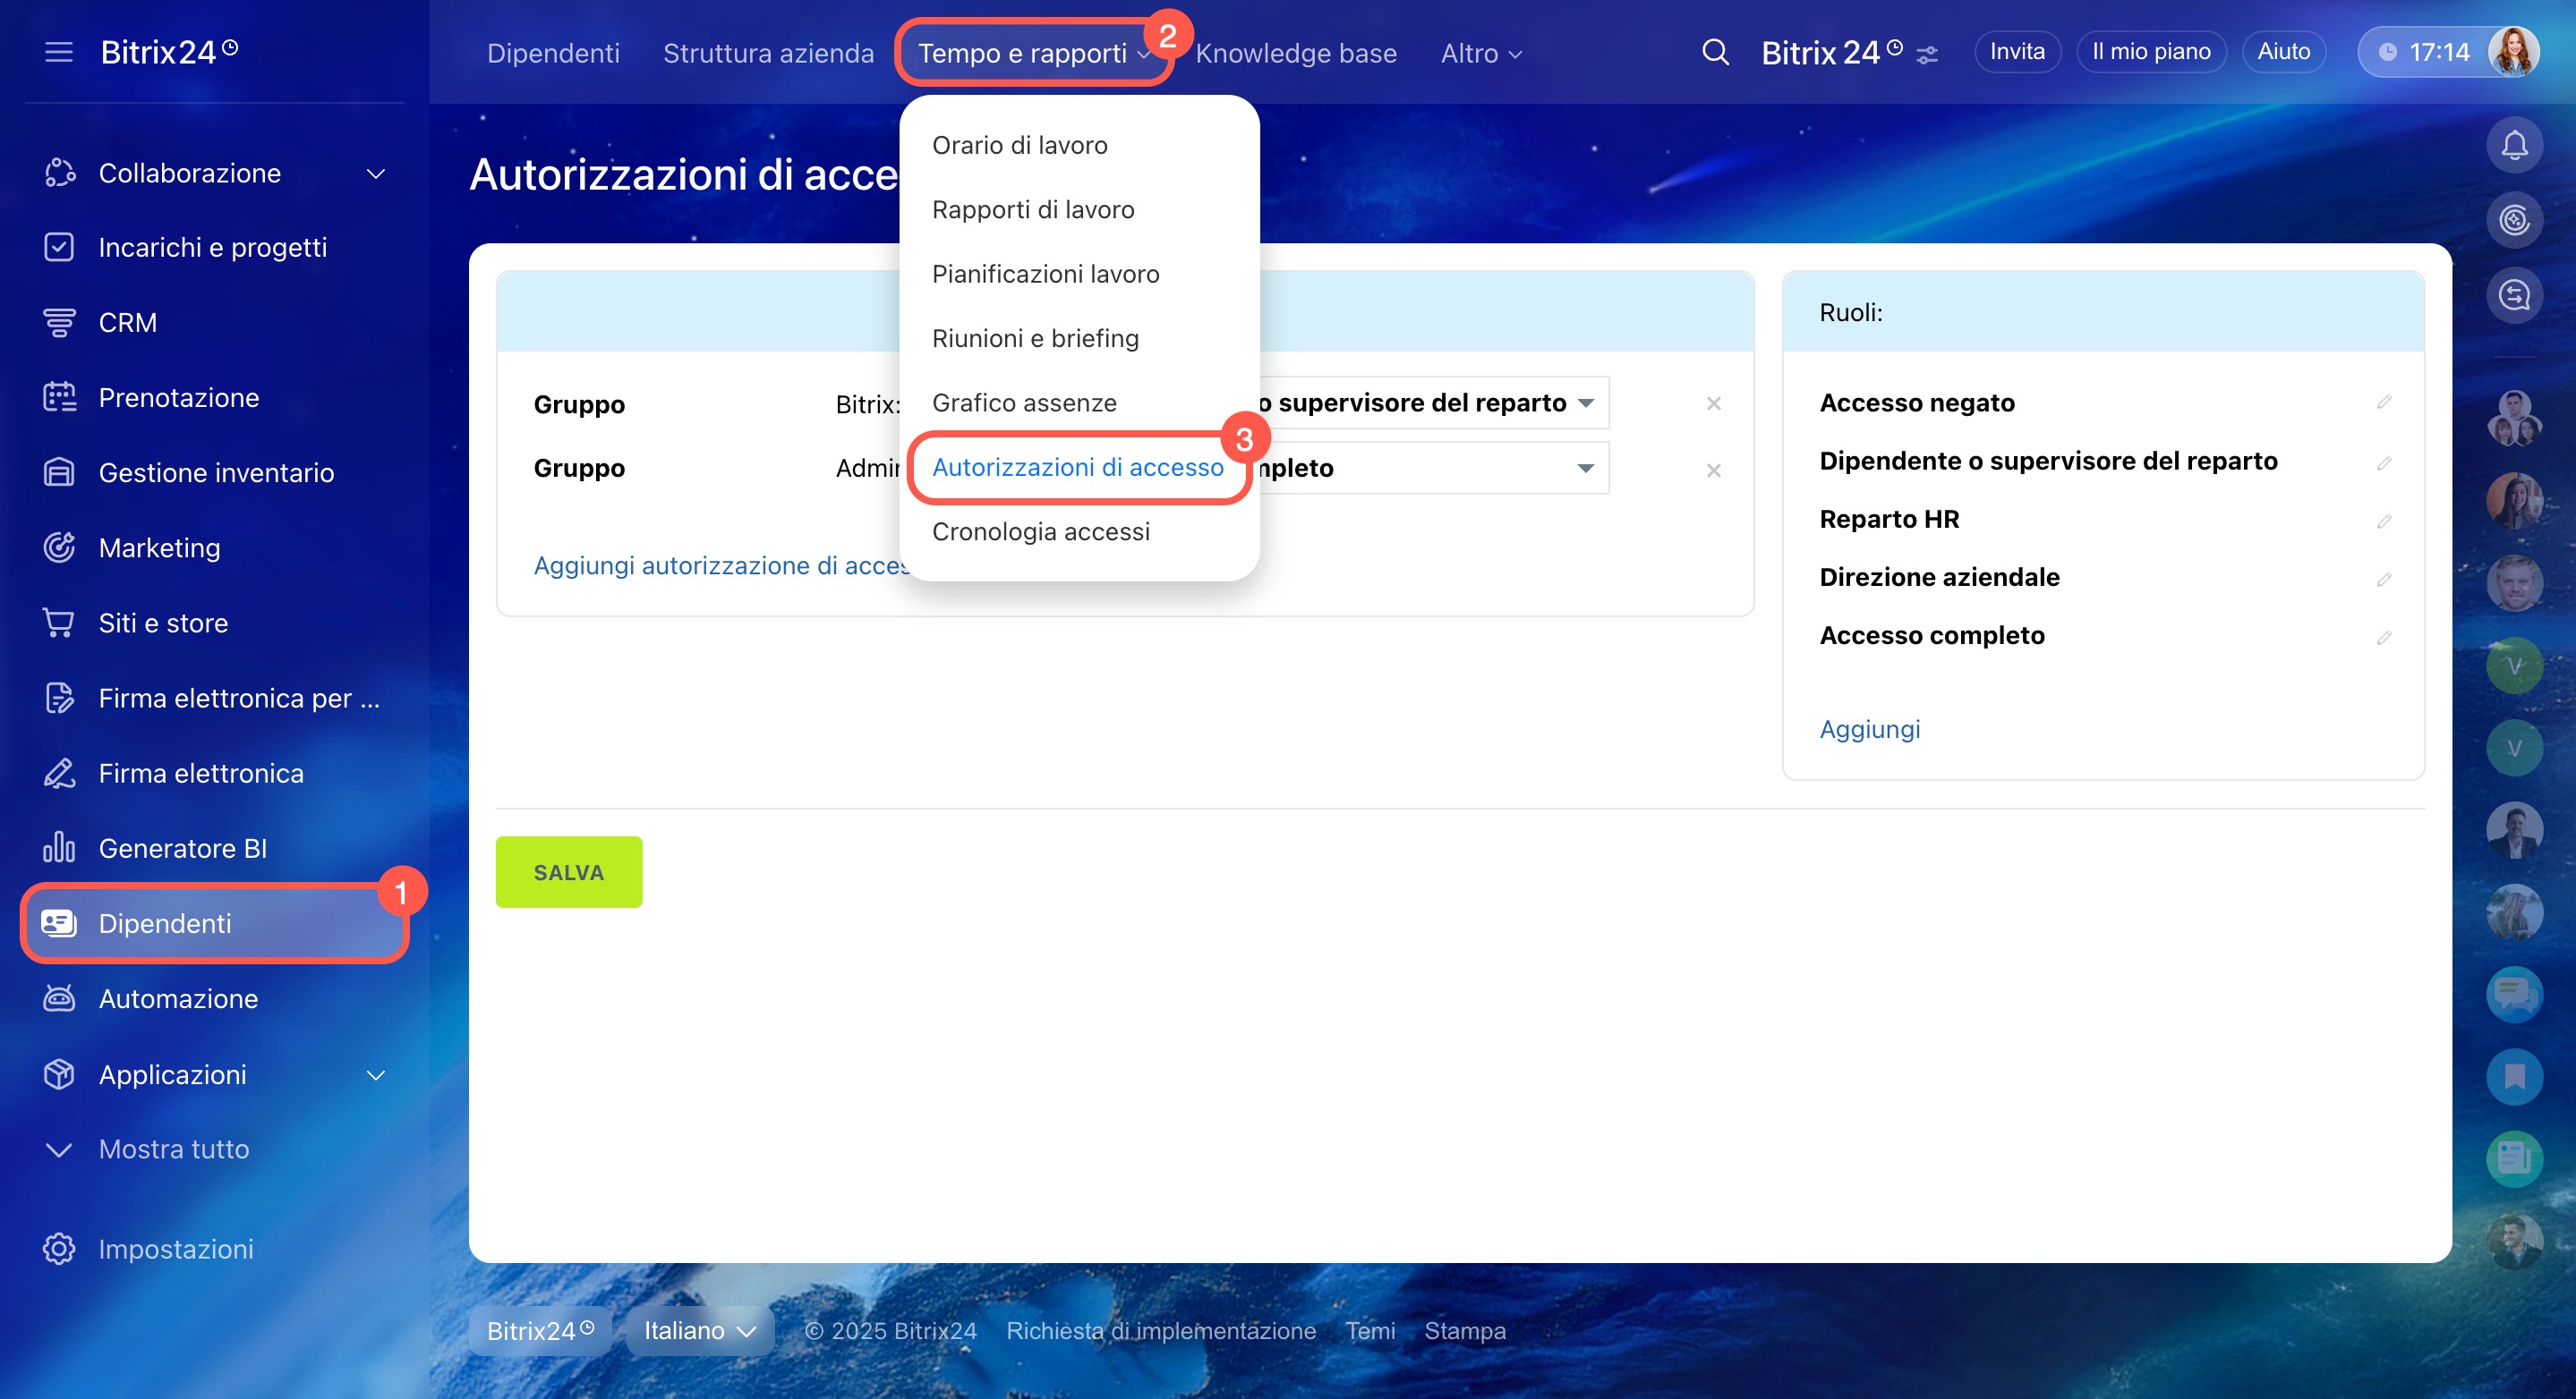Click the search magnifier icon
Image resolution: width=2576 pixels, height=1399 pixels.
pyautogui.click(x=1714, y=52)
